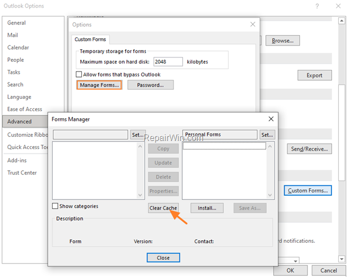Select Calendar in Outlook Options sidebar

(18, 48)
